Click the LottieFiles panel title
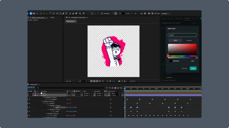229x128 pixels. click(165, 14)
